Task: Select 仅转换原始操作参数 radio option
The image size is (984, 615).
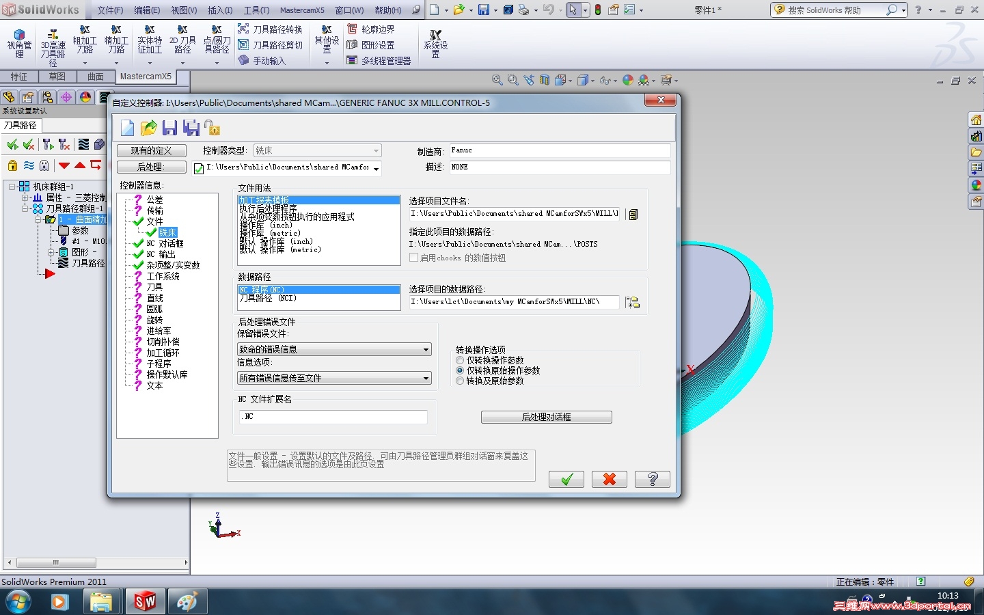Action: click(498, 370)
